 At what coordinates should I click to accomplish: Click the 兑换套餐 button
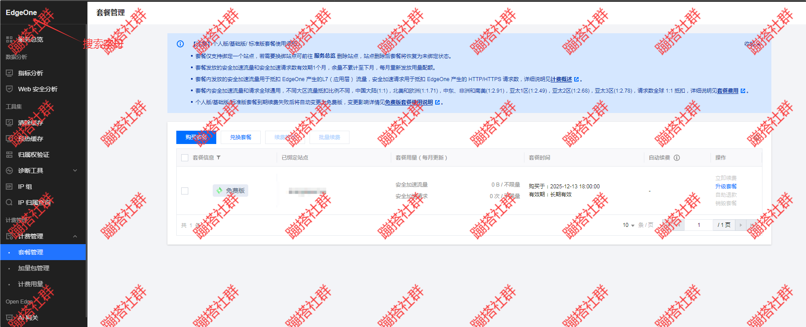point(241,137)
